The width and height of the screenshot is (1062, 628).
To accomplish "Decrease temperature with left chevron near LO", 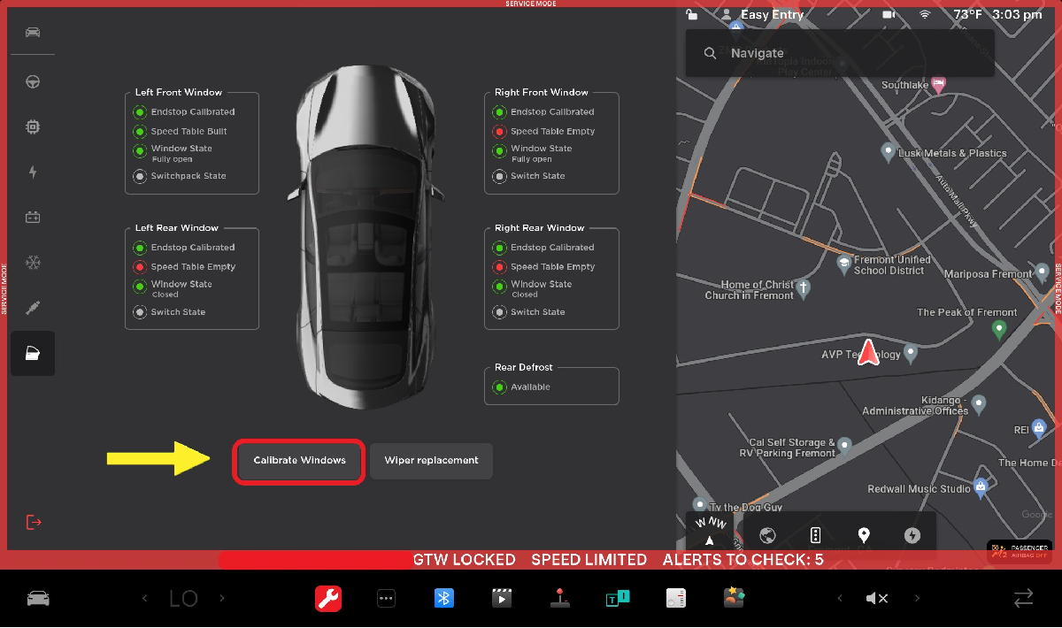I will point(145,599).
